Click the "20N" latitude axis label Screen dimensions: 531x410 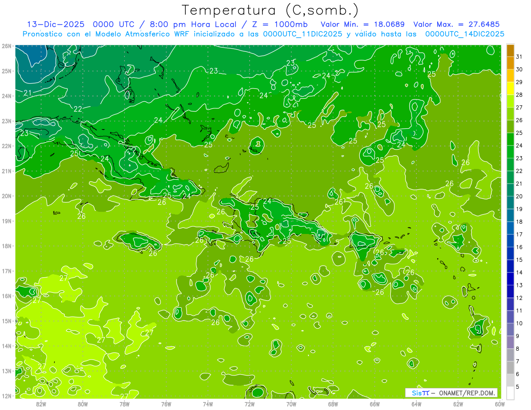pyautogui.click(x=7, y=196)
